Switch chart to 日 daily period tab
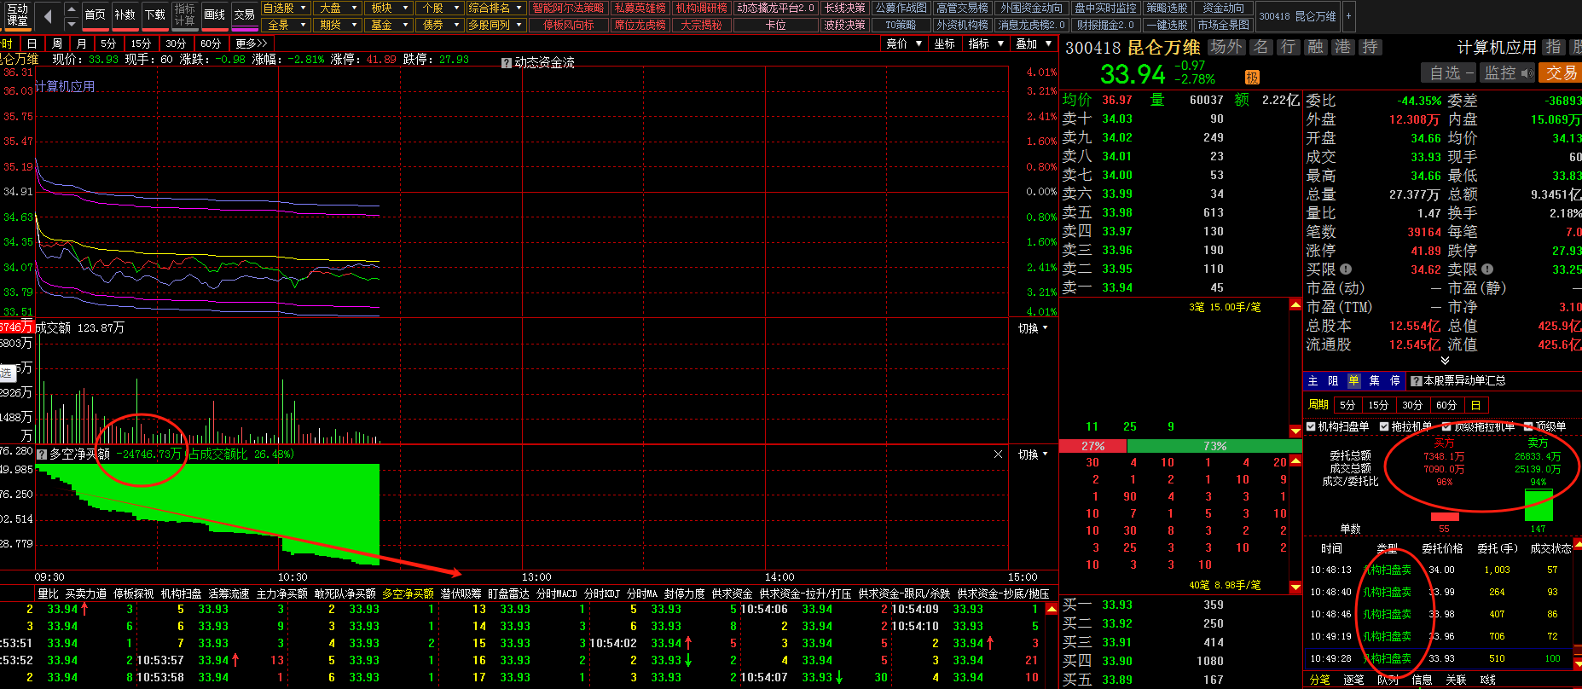1582x689 pixels. coord(32,43)
